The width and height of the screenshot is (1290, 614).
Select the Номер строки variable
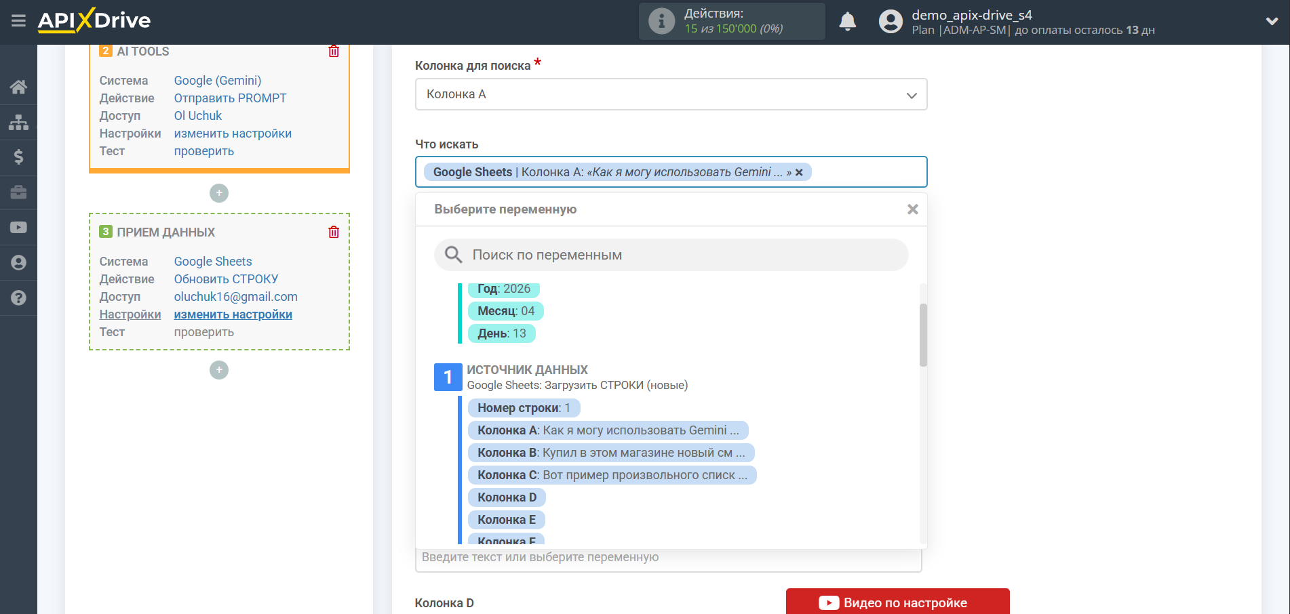[523, 408]
